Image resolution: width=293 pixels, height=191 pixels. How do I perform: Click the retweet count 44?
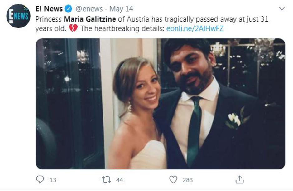(119, 180)
